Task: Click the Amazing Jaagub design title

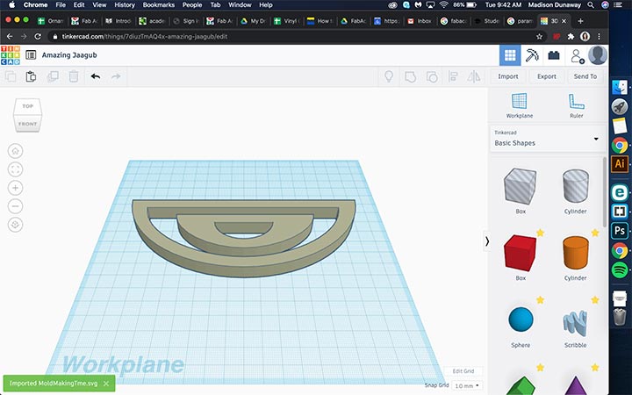Action: click(x=69, y=55)
